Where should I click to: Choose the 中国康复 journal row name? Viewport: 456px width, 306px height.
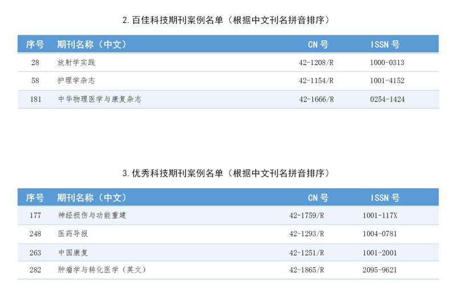coord(73,252)
